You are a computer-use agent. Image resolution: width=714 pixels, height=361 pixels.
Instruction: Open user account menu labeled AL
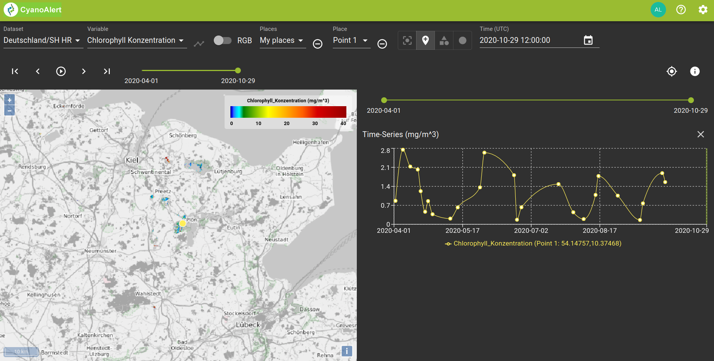[x=658, y=9]
